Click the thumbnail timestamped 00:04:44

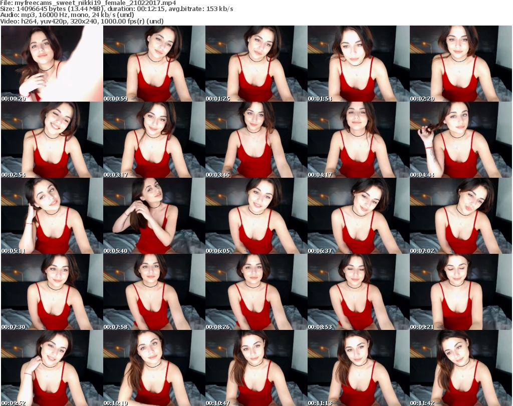click(461, 140)
